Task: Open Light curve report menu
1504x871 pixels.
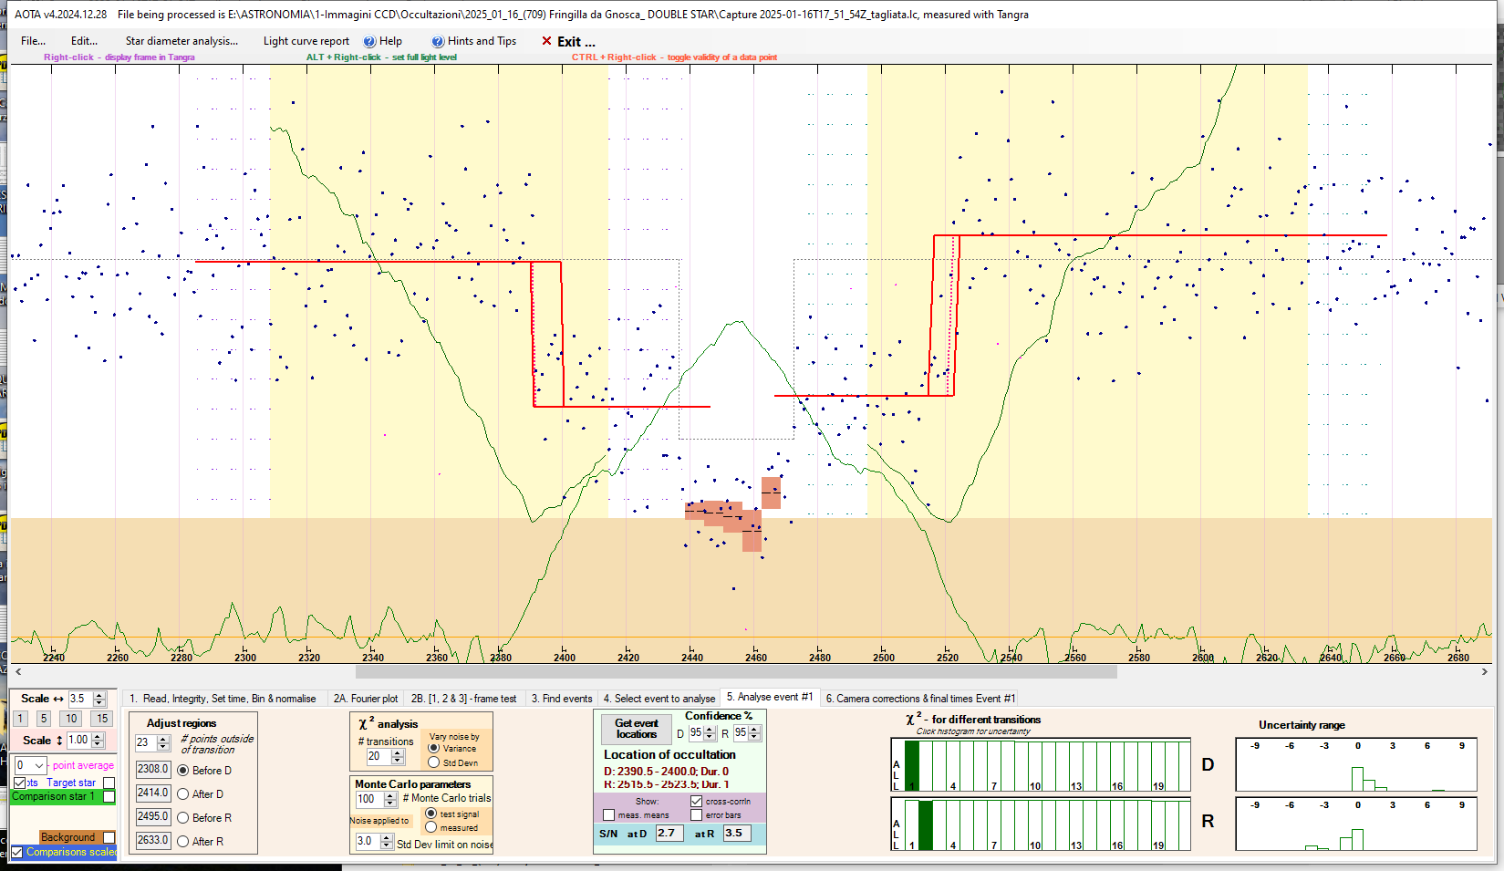Action: tap(306, 41)
